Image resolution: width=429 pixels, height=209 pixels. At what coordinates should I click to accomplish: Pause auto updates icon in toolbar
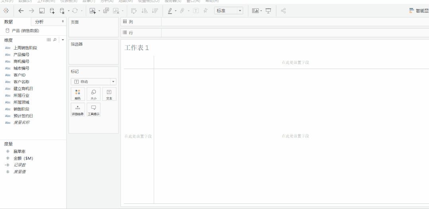click(x=62, y=11)
